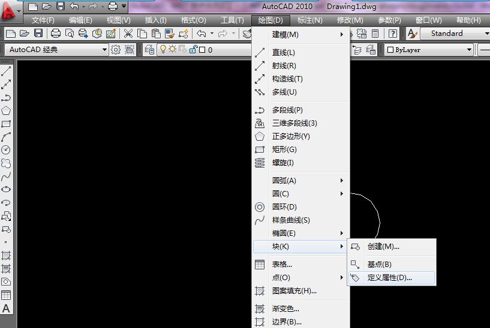Click Undo arrow in standard toolbar

[202, 33]
